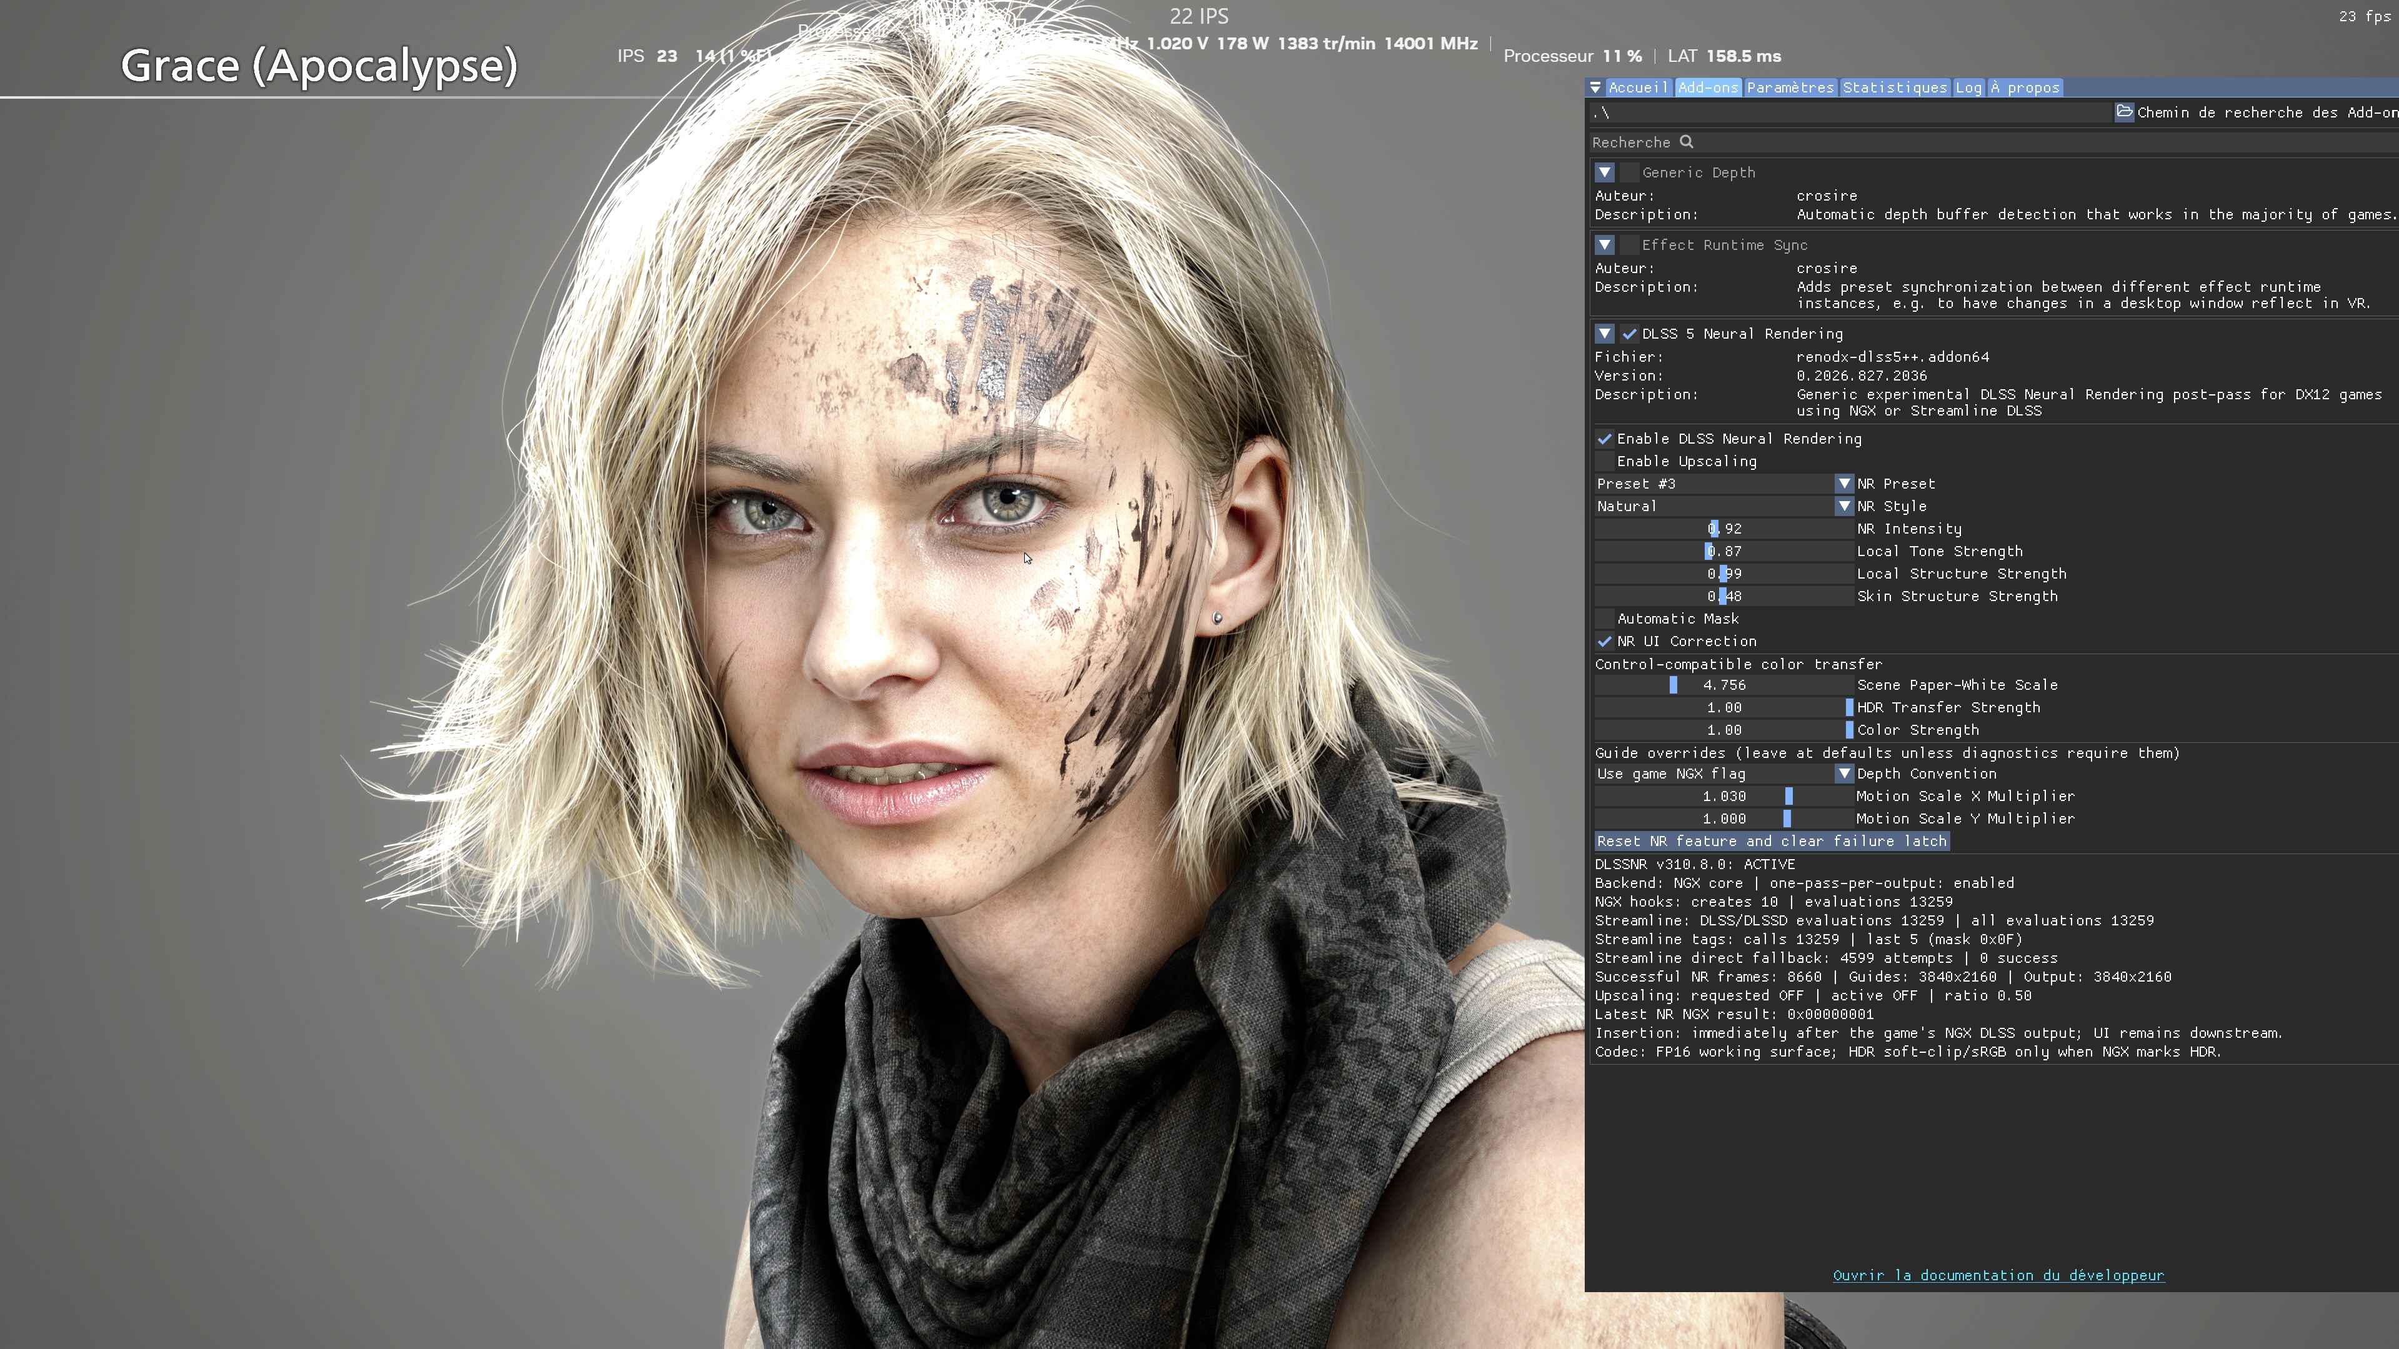Click the file name renodx-dlss5++.addon64
The image size is (2399, 1349).
click(1892, 357)
